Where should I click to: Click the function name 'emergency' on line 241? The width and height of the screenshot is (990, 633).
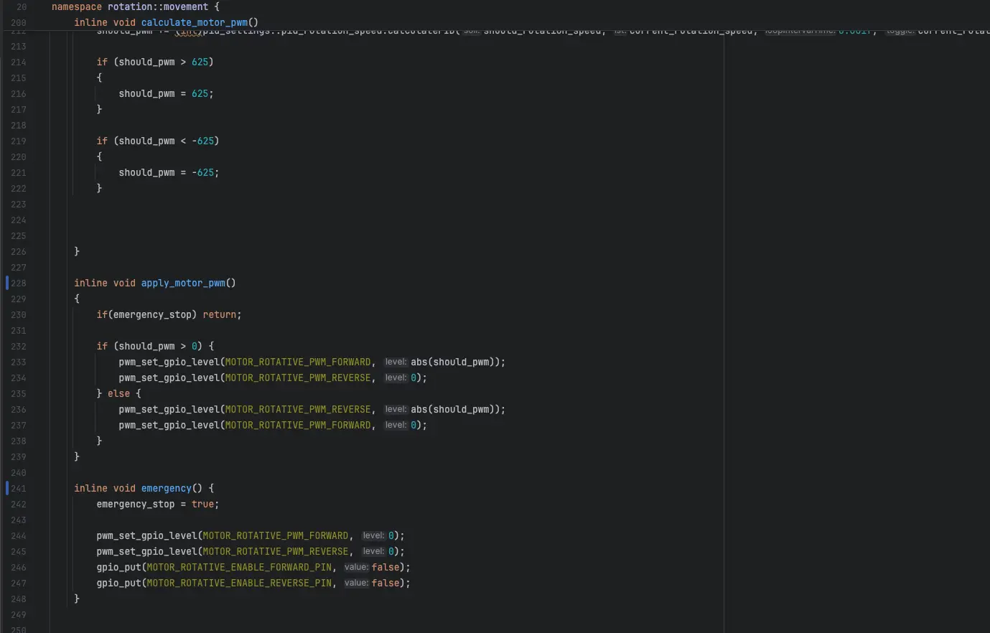click(x=166, y=489)
